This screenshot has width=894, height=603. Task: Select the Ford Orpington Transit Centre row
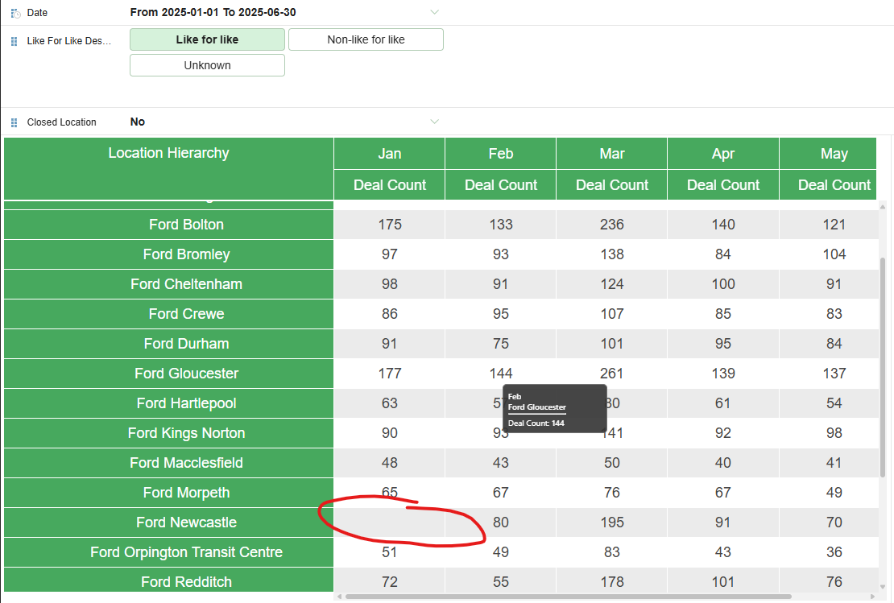tap(169, 552)
